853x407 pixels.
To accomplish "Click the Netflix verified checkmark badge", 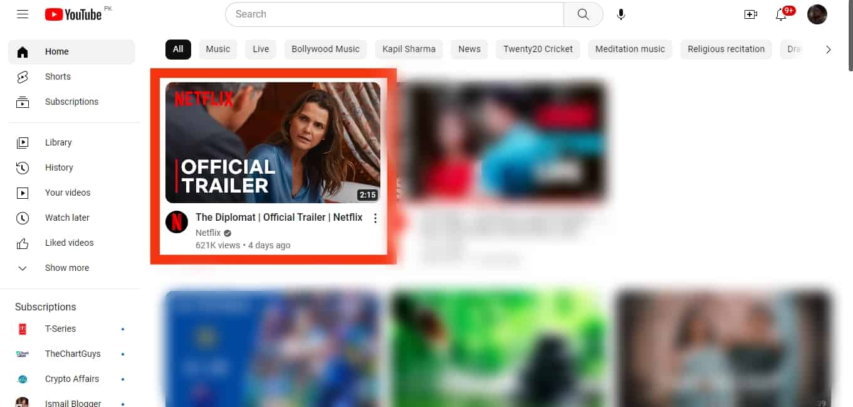I will click(228, 233).
